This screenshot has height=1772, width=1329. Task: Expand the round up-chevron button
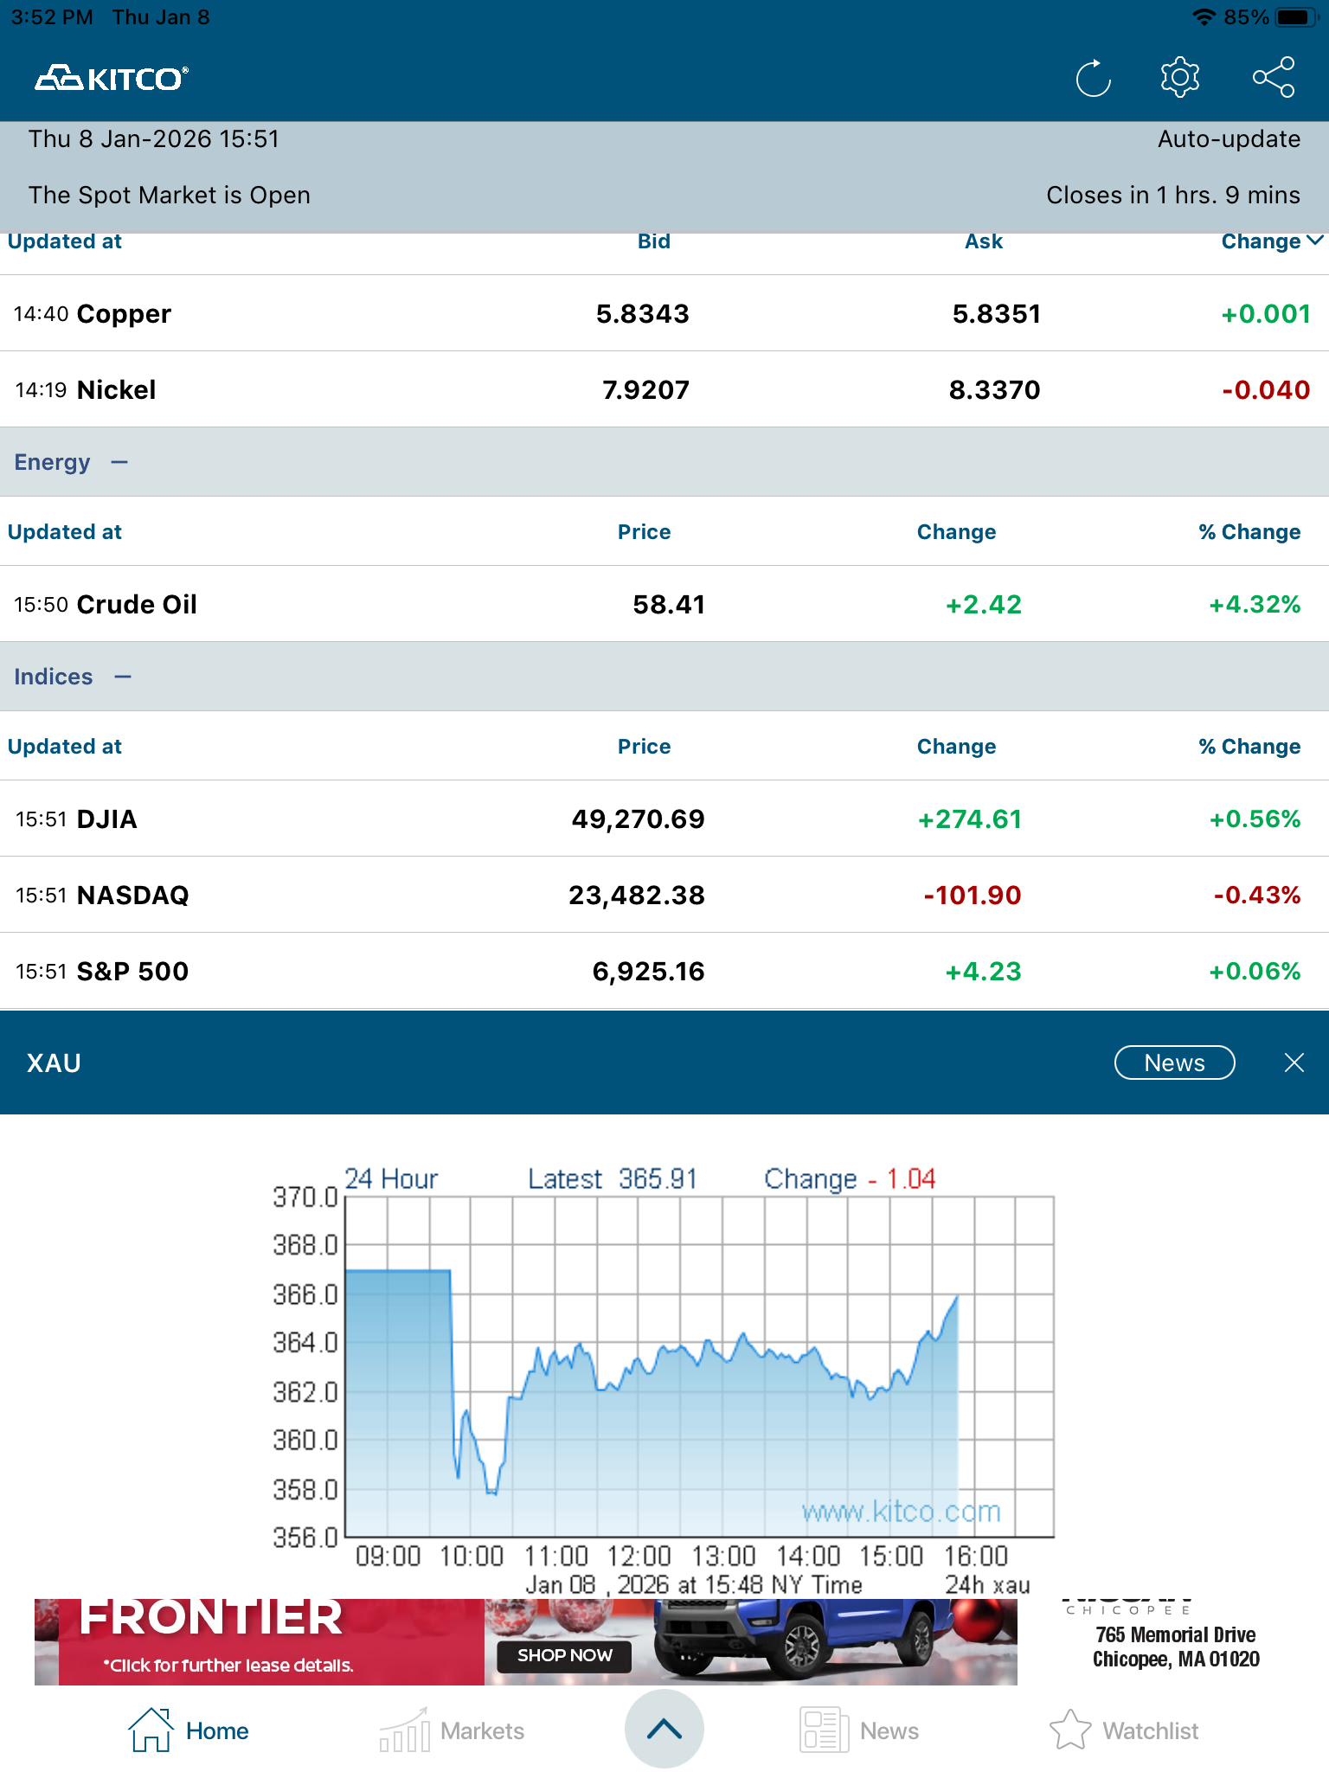(x=664, y=1729)
